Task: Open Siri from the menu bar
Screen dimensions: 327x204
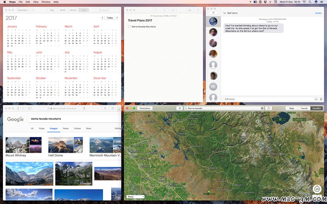Action: pyautogui.click(x=316, y=2)
